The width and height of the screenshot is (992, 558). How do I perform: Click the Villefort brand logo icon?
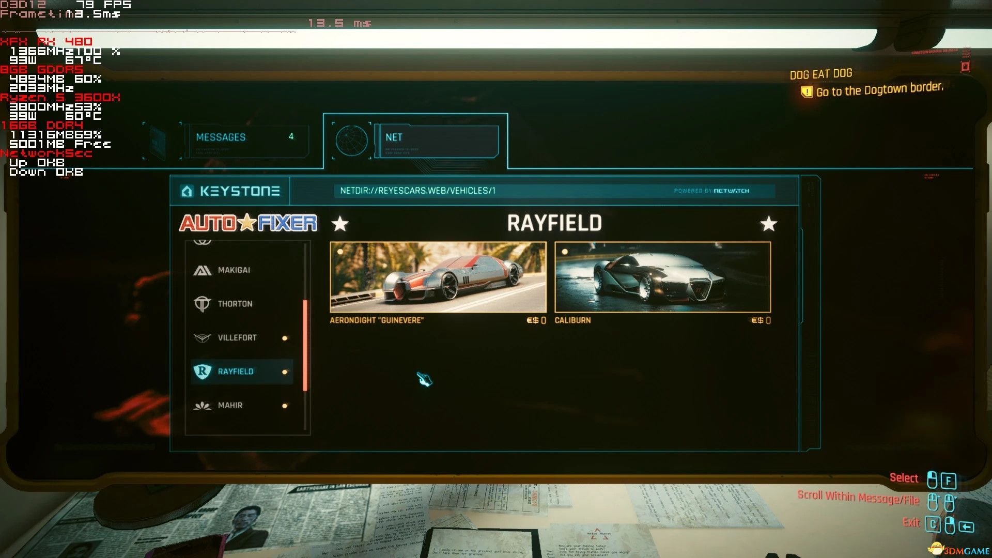pos(202,338)
